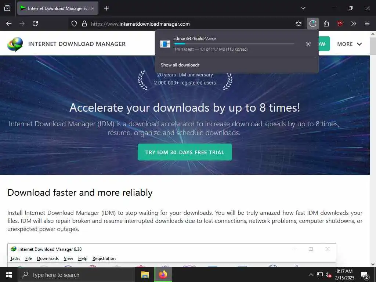376x282 pixels.
Task: Open a new tab with plus button
Action: pos(106,8)
